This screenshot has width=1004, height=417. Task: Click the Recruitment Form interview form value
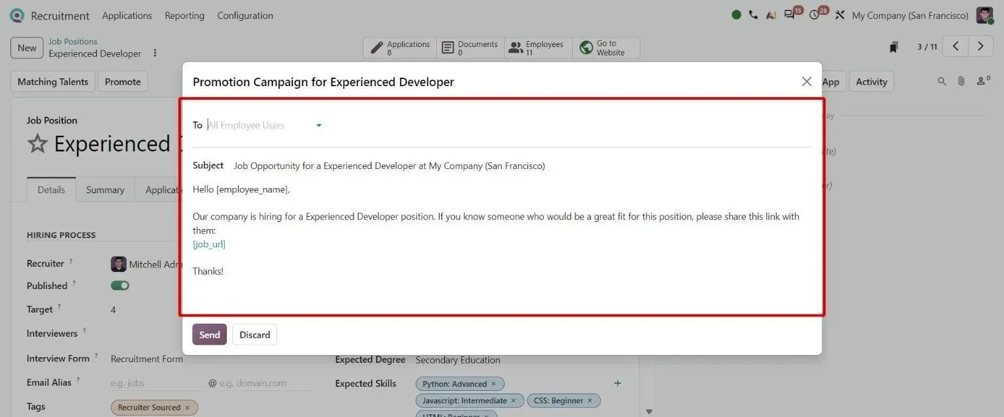(147, 359)
